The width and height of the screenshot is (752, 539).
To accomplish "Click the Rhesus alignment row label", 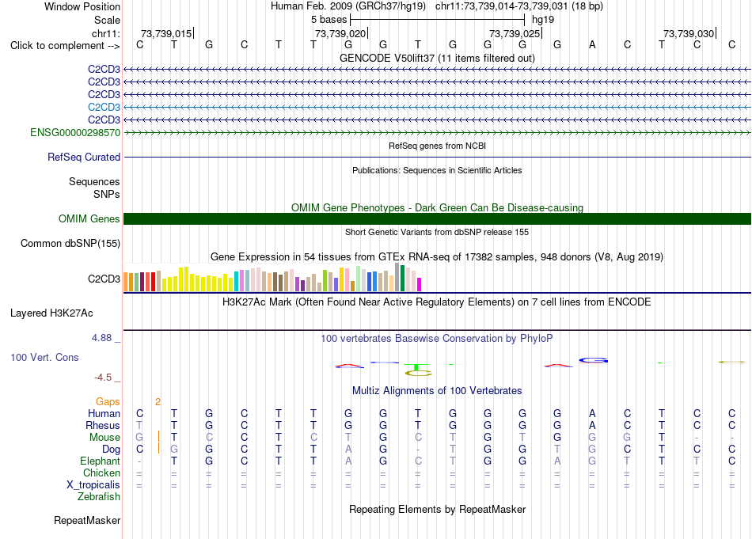I will tap(103, 425).
